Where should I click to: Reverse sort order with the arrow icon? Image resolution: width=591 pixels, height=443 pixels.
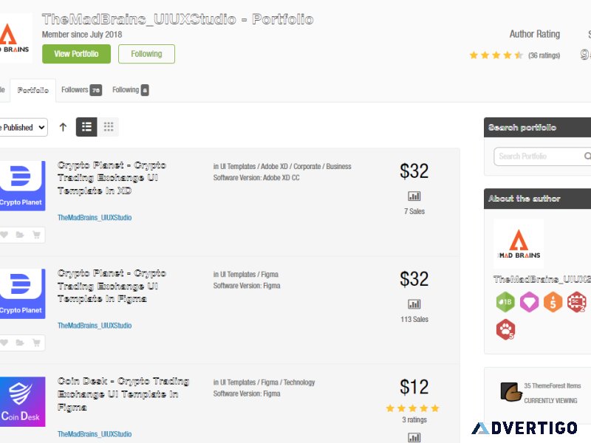coord(63,127)
